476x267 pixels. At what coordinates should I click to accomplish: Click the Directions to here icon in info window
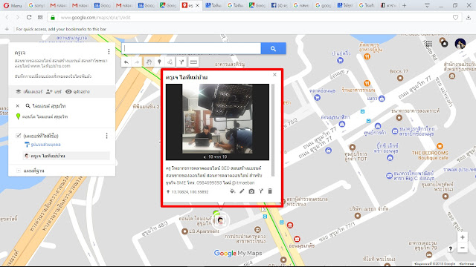[x=261, y=191]
